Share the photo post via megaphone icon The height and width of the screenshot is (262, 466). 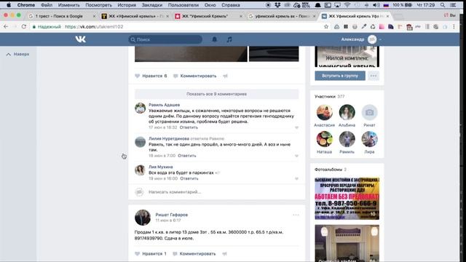tap(225, 76)
